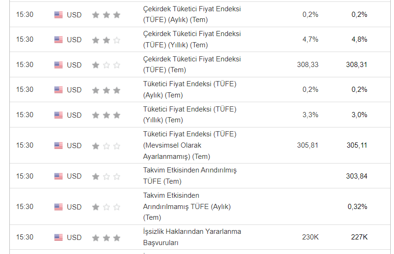Open Takvim Etkisinden Arındırılmamış TÜFE (Aylık) event
Image resolution: width=394 pixels, height=254 pixels.
(187, 206)
